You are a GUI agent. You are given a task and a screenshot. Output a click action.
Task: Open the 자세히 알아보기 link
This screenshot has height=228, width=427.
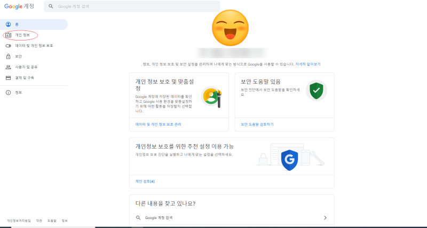click(308, 64)
